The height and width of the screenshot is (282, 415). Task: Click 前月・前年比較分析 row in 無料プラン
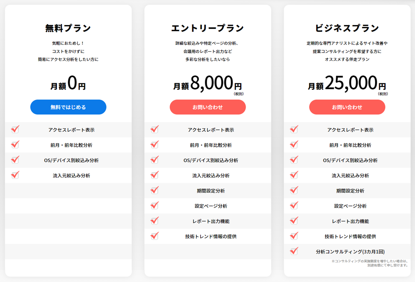71,145
